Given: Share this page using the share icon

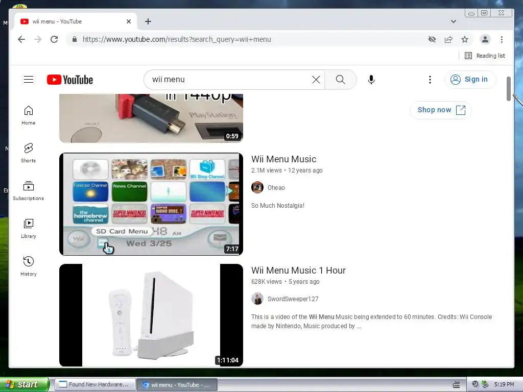Looking at the screenshot, I should pyautogui.click(x=448, y=39).
